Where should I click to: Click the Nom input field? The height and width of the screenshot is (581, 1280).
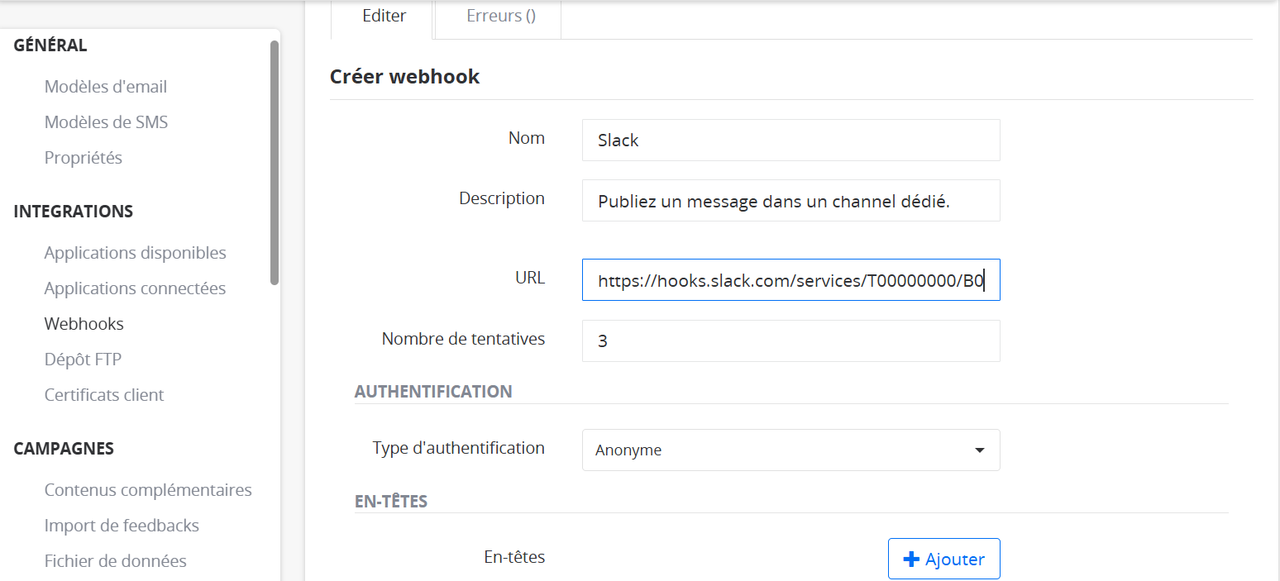coord(790,140)
